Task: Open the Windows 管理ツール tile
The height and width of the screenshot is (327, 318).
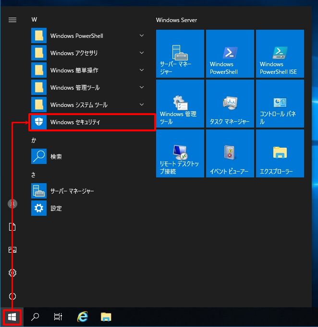Action: coord(180,104)
